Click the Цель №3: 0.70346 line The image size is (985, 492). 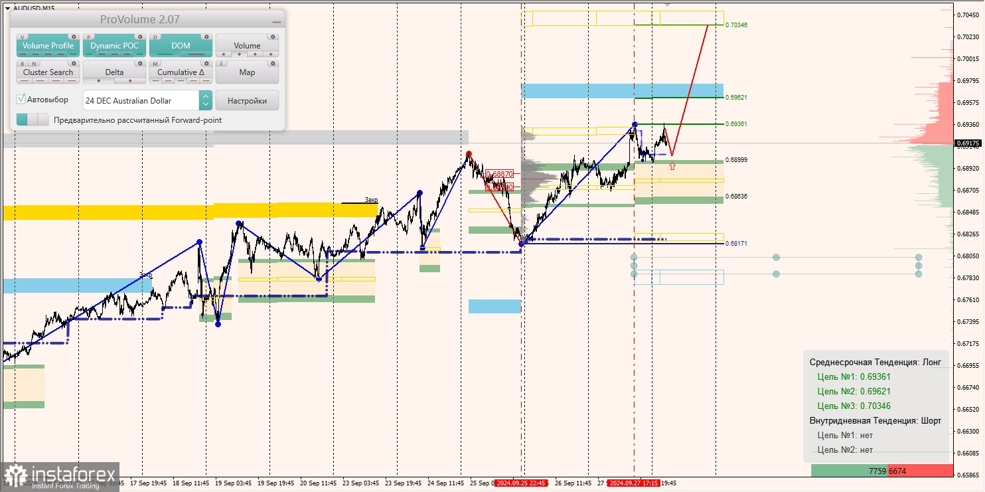click(x=854, y=406)
